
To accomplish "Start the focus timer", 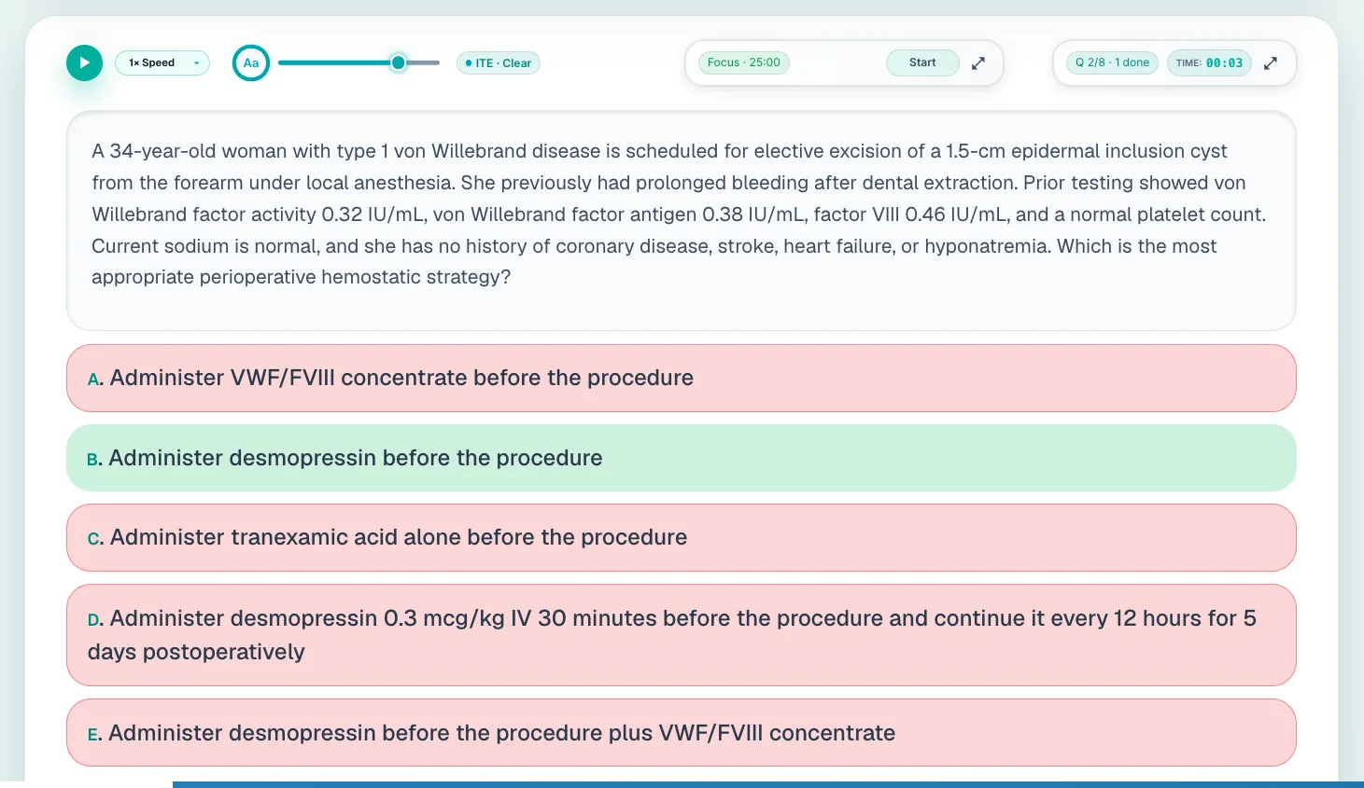I will (x=922, y=62).
